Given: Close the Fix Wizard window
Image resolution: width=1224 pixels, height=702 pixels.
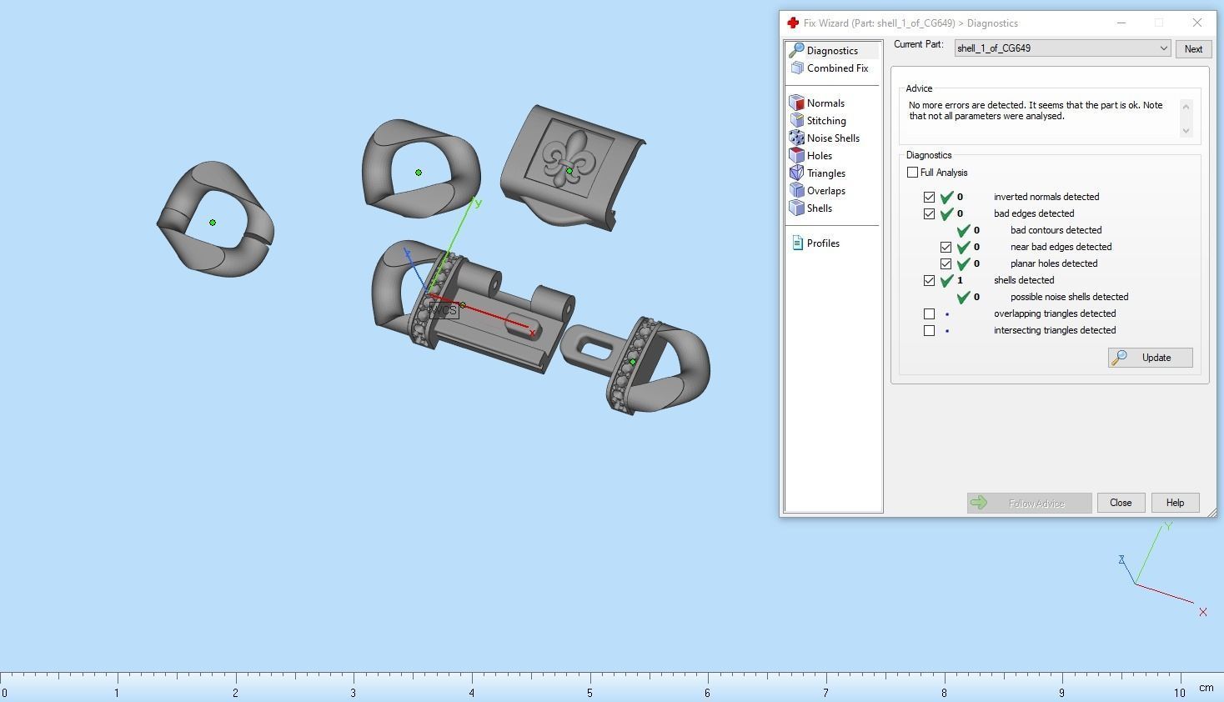Looking at the screenshot, I should 1197,23.
